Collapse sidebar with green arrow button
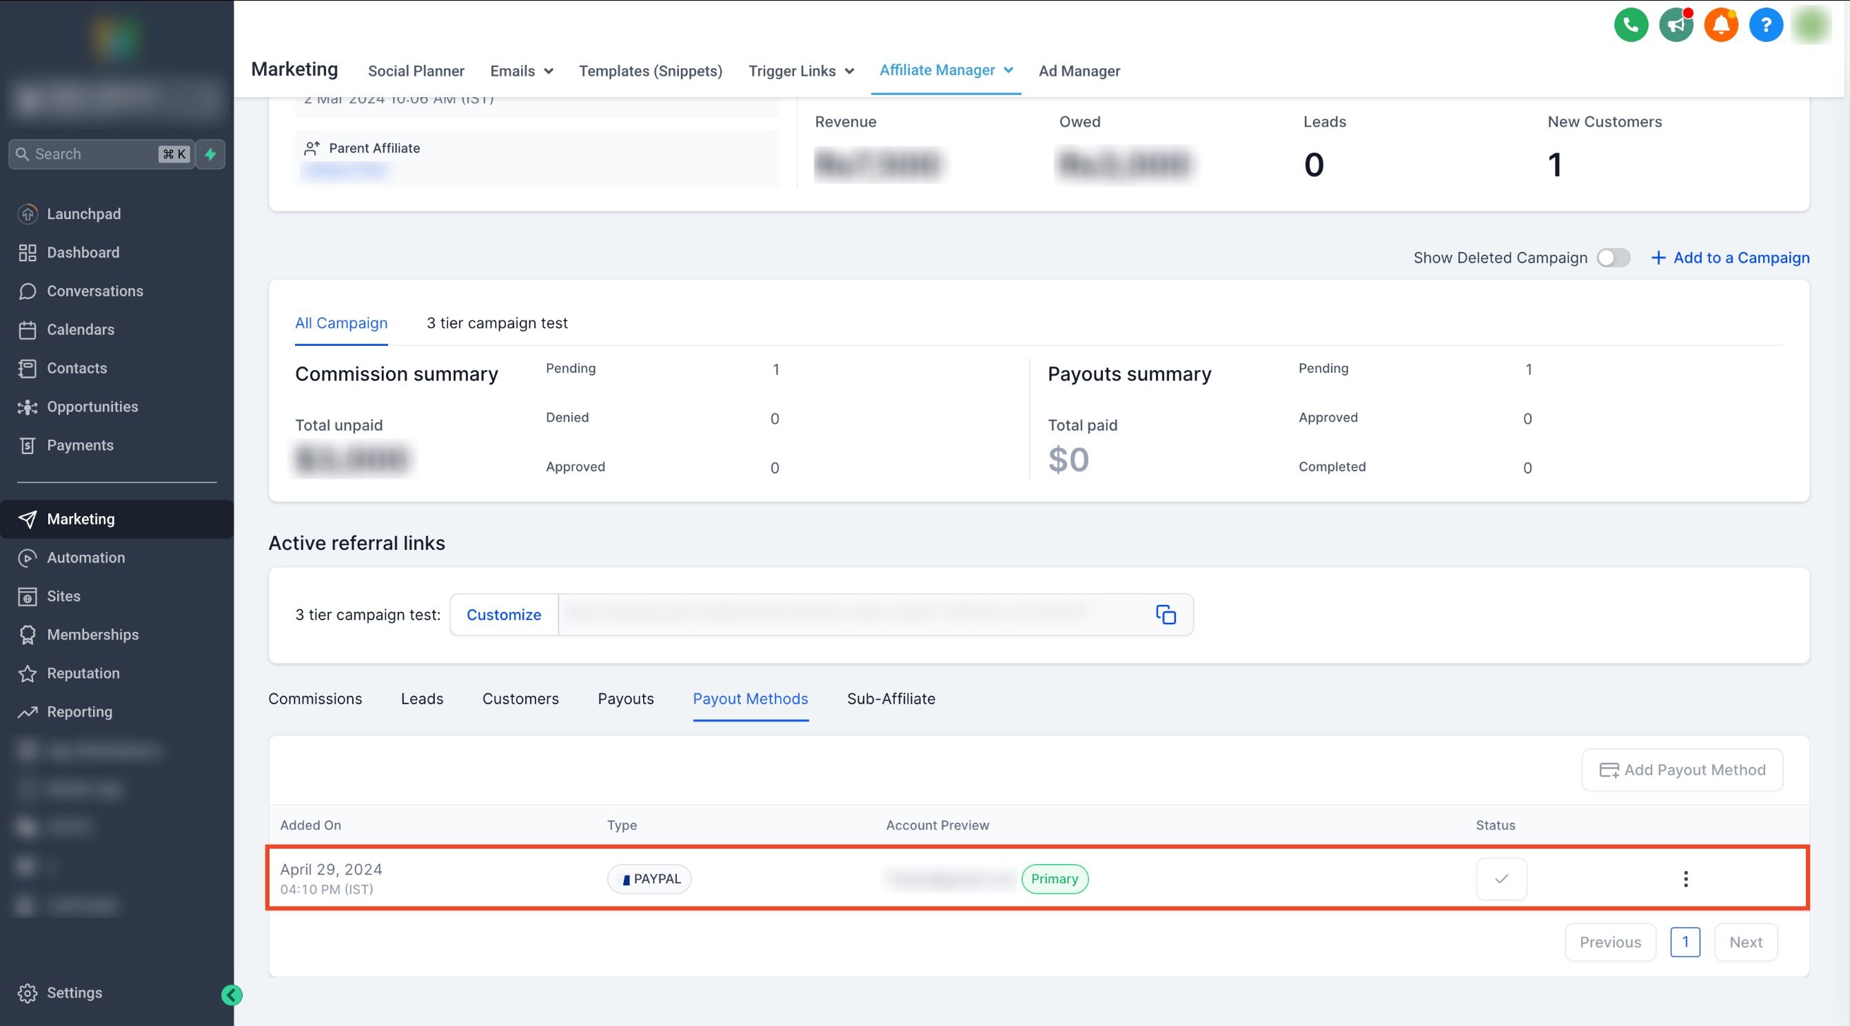 point(232,995)
